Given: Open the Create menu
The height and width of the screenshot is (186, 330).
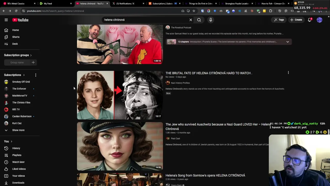Looking at the screenshot, I should tap(296, 20).
